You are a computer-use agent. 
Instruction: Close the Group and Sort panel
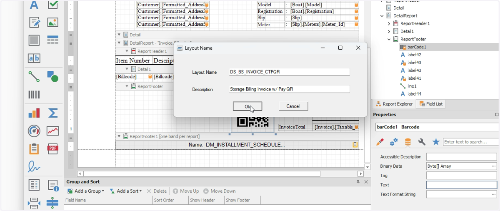point(366,182)
